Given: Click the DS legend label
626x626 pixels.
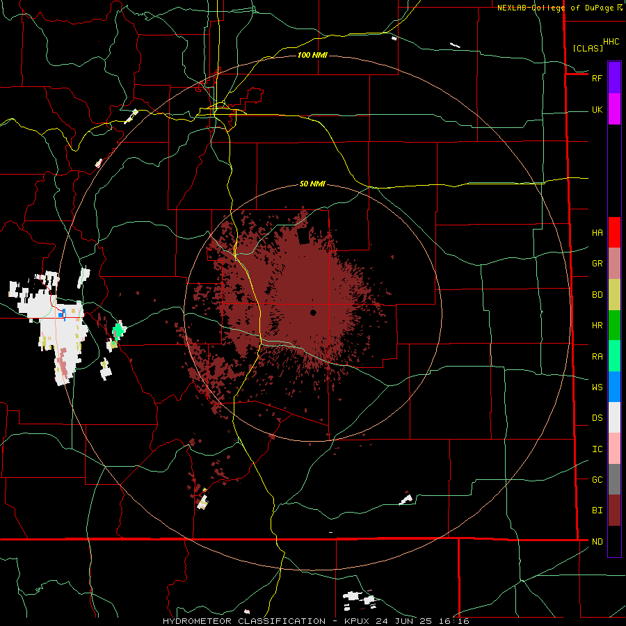Looking at the screenshot, I should (597, 418).
